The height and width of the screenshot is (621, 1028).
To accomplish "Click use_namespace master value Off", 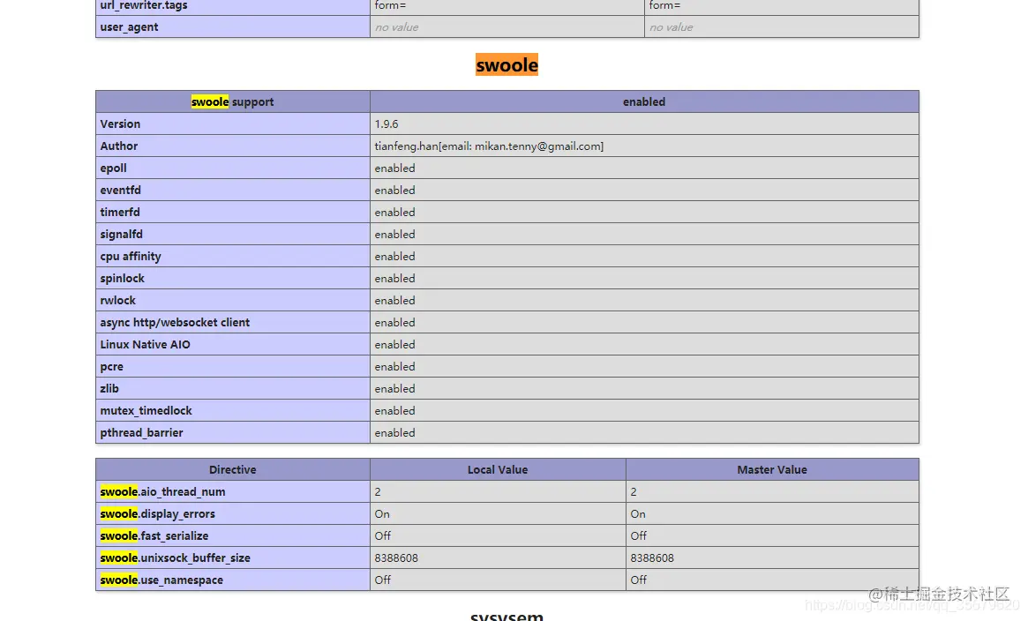I will (639, 580).
